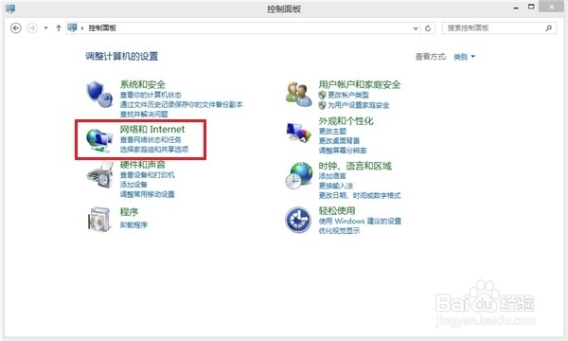Maximize the 控制面板 window
568x341 pixels.
(531, 7)
